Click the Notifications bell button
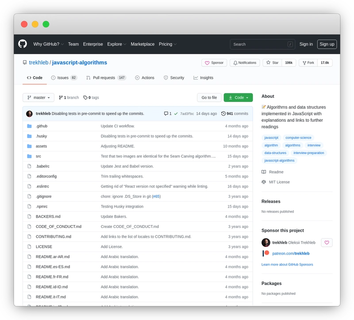The width and height of the screenshot is (354, 320). click(x=245, y=63)
